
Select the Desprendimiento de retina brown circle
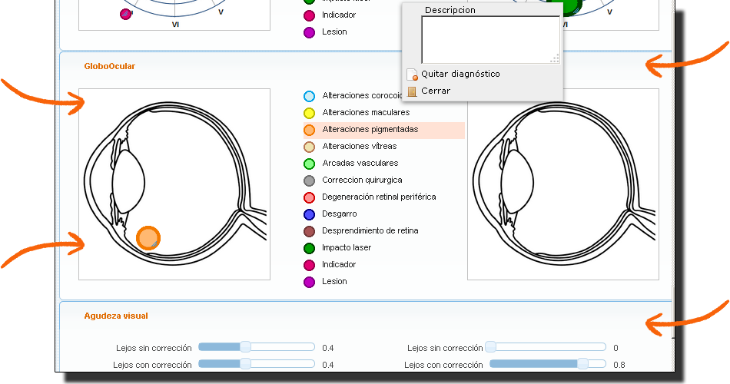[309, 231]
